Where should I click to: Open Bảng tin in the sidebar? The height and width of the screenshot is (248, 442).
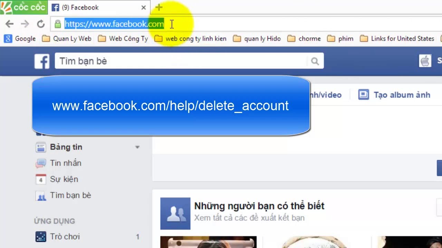66,147
